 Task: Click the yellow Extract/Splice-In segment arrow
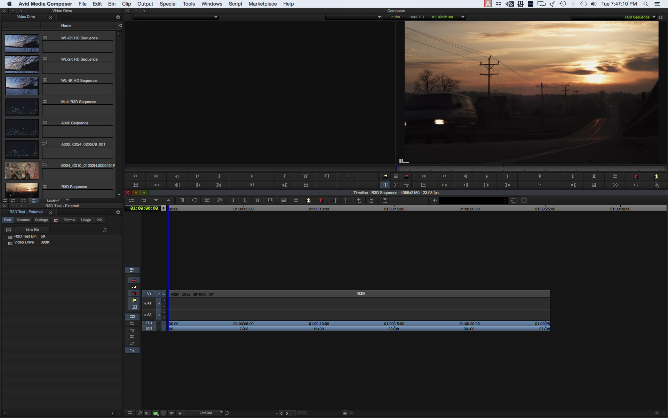[x=134, y=287]
